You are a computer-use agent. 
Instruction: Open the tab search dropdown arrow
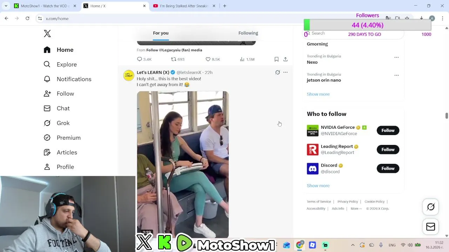pos(6,6)
